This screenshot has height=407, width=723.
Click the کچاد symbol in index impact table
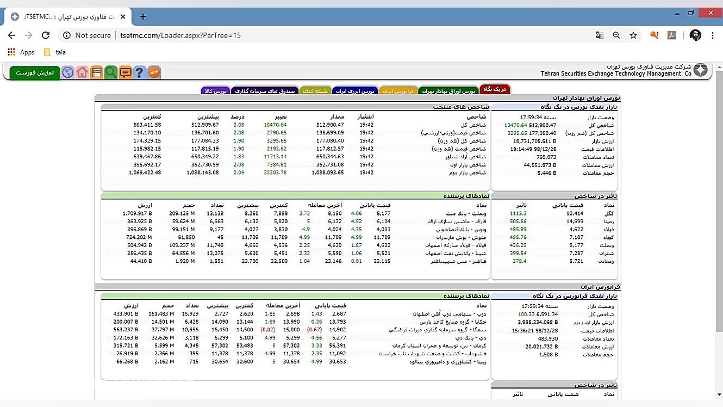pos(609,237)
